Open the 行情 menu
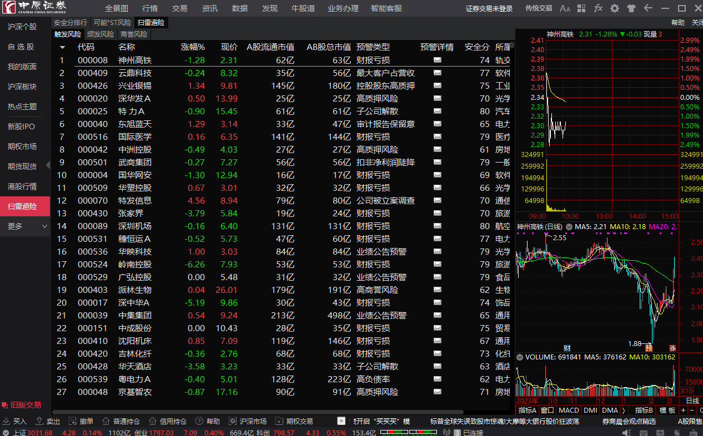Viewport: 703px width, 436px height. (x=150, y=8)
